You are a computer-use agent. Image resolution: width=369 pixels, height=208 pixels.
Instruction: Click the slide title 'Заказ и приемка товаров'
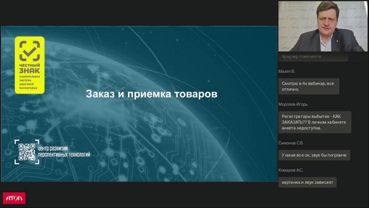click(152, 94)
